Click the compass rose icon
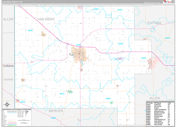Screen dimensions: 176x127 (x=6, y=105)
